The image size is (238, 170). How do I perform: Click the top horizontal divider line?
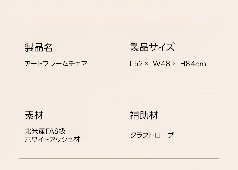tap(119, 23)
